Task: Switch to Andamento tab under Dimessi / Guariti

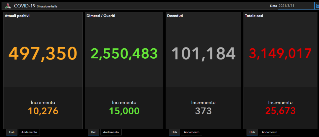Action: click(x=111, y=132)
